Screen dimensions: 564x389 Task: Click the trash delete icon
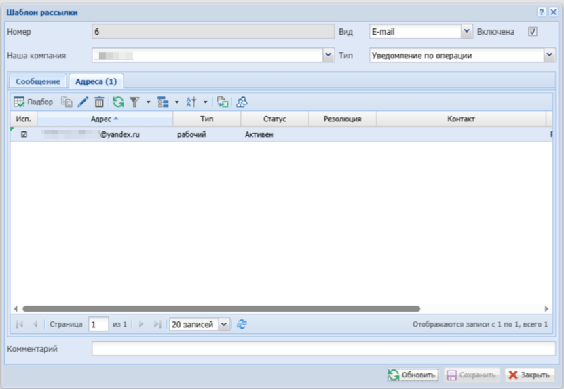(99, 102)
